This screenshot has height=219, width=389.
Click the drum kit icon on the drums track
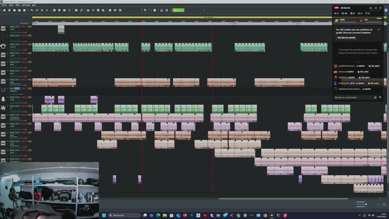[x=3, y=46]
